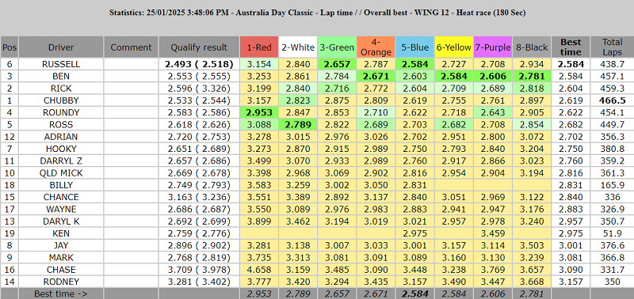Click driver name ROSS

(61, 125)
